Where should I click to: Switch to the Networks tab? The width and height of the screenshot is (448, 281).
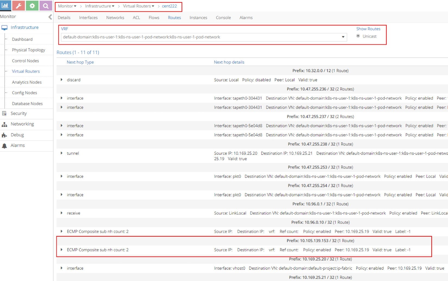coord(115,18)
